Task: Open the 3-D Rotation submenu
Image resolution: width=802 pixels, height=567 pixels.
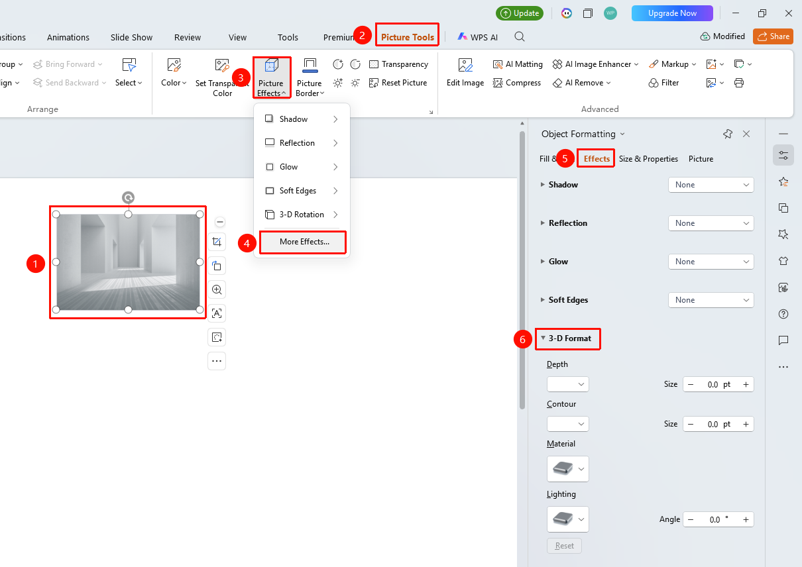Action: coord(302,215)
